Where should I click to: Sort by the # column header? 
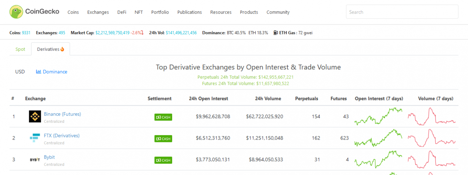(13, 99)
